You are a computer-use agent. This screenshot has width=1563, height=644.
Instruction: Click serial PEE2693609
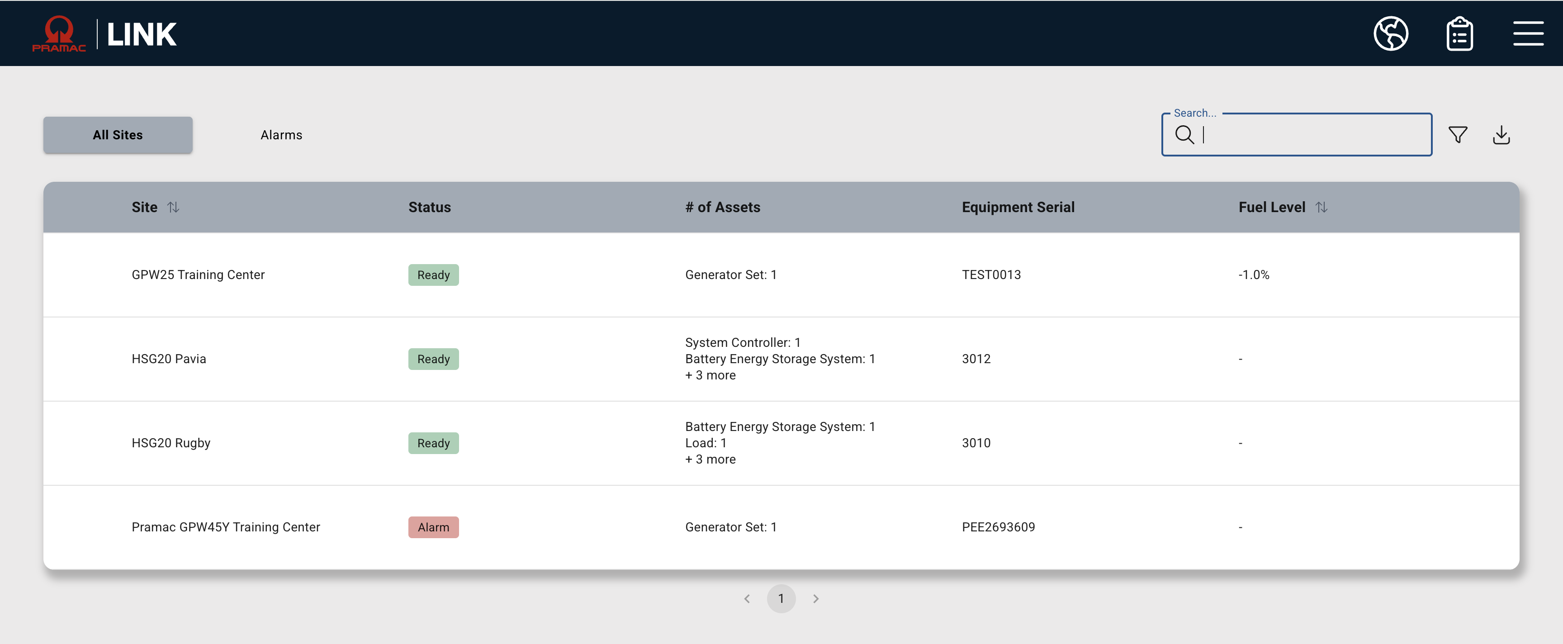[998, 527]
